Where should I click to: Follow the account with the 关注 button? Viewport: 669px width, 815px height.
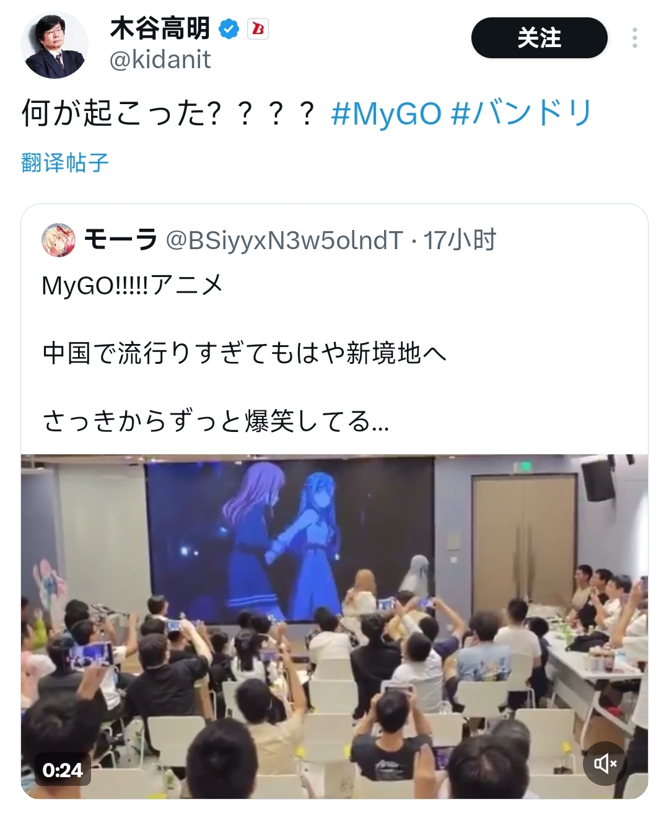pyautogui.click(x=539, y=38)
